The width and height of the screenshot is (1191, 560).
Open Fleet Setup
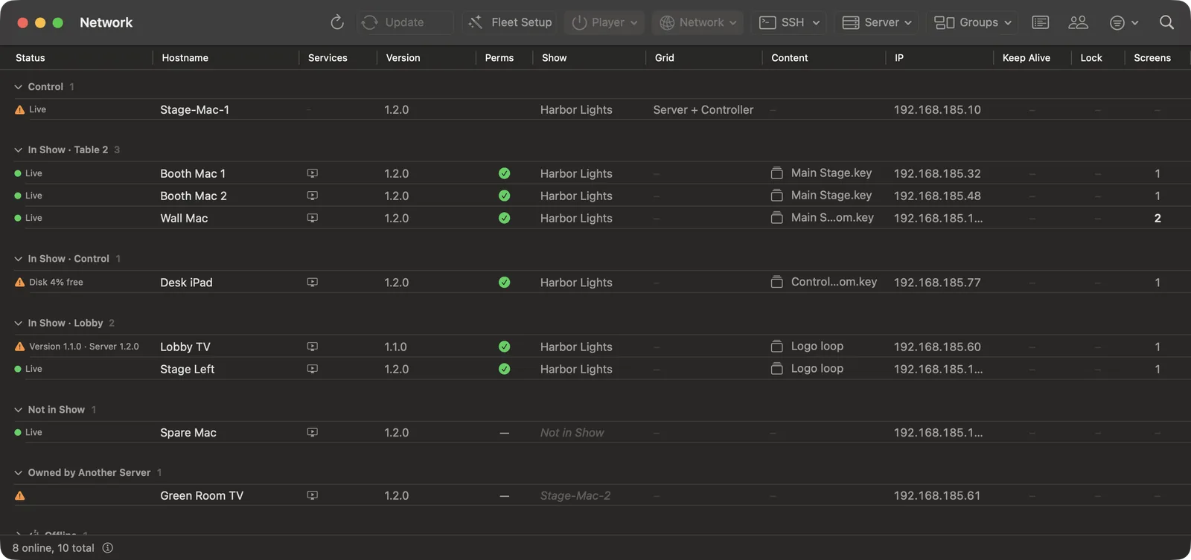(x=510, y=22)
